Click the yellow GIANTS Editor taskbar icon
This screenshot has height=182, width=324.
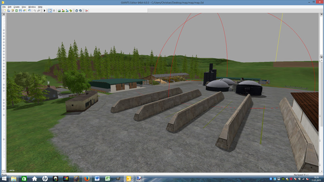128,178
